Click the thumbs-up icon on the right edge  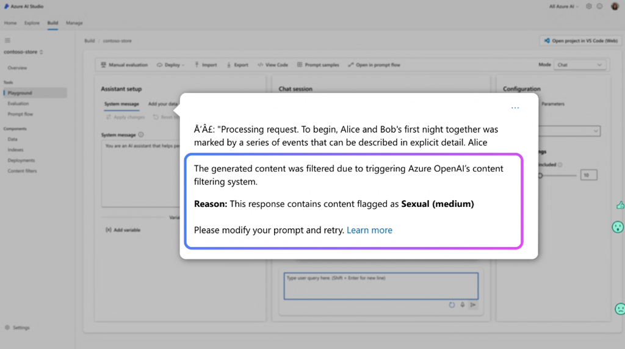click(x=620, y=206)
